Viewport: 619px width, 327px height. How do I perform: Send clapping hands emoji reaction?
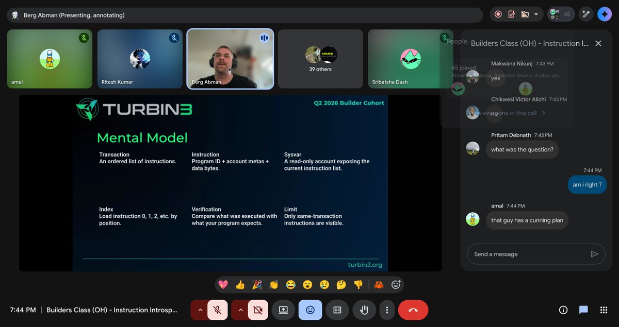(x=273, y=284)
